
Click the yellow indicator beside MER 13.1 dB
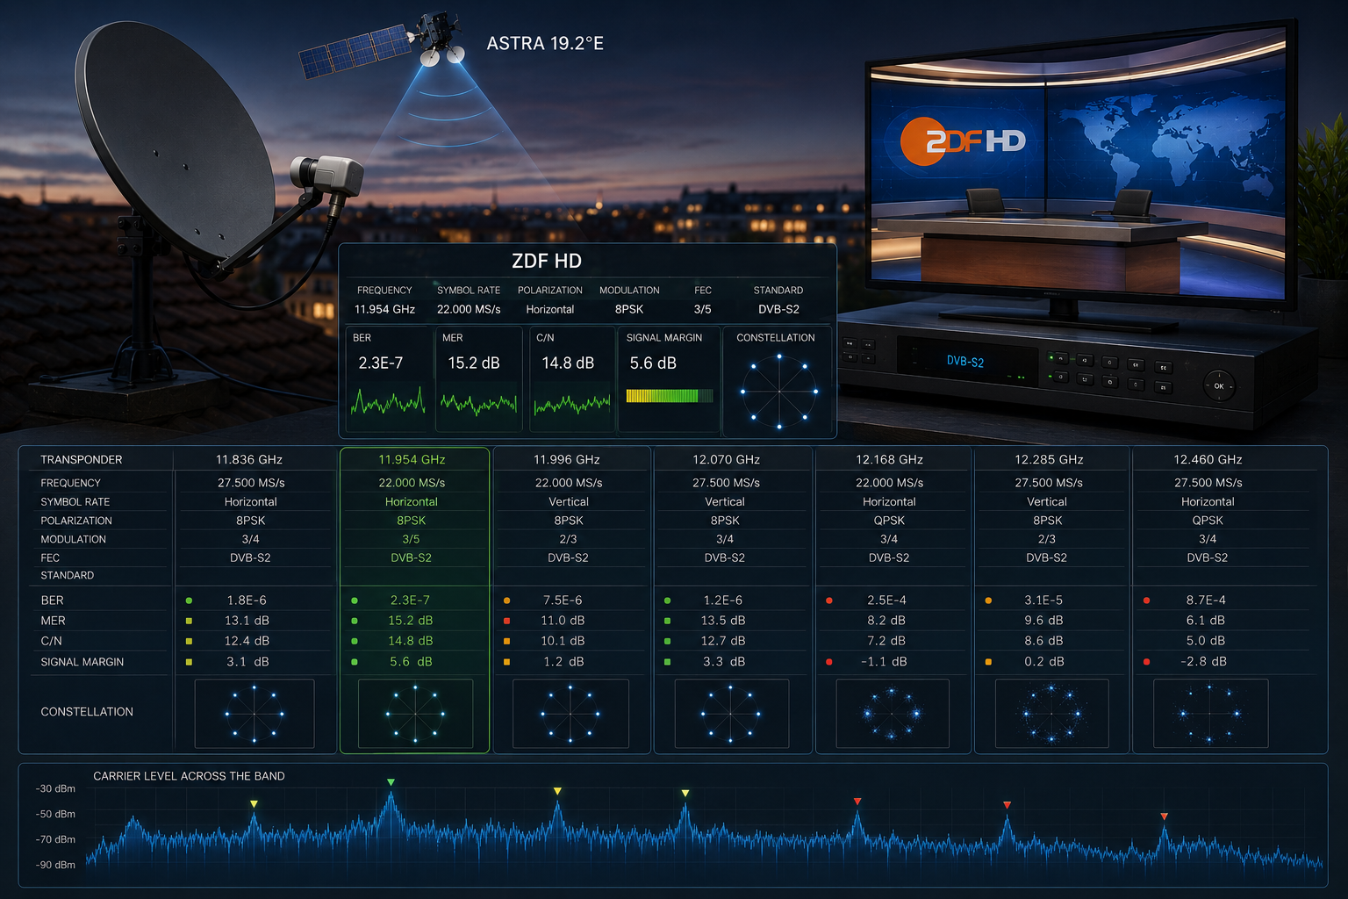pos(189,621)
